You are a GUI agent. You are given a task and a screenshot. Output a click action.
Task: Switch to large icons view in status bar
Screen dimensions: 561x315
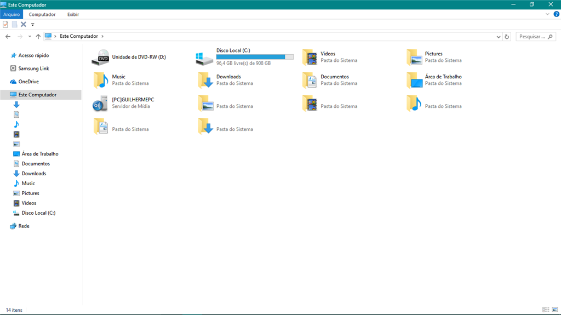[555, 310]
